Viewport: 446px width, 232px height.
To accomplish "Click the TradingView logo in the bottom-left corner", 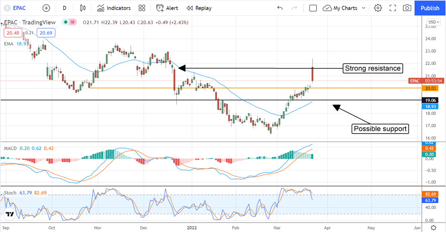I will click(10, 214).
